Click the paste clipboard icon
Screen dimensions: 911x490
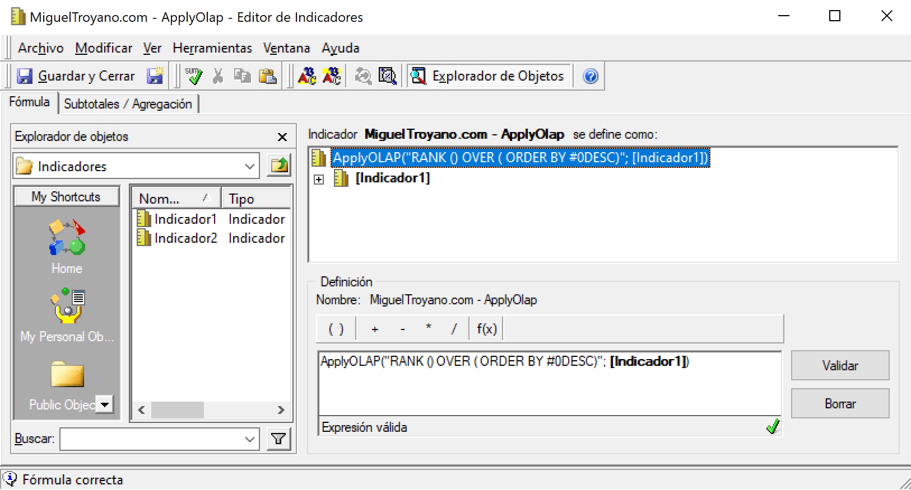pos(268,76)
